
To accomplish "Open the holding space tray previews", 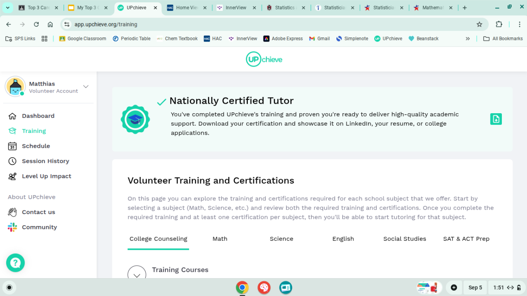I will pyautogui.click(x=429, y=287).
